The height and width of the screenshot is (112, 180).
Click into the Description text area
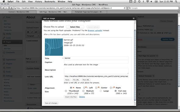coord(96,71)
